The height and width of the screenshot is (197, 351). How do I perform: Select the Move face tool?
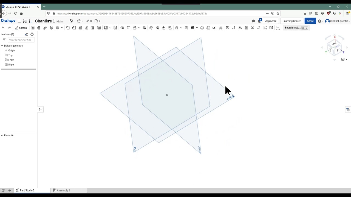tap(164, 28)
